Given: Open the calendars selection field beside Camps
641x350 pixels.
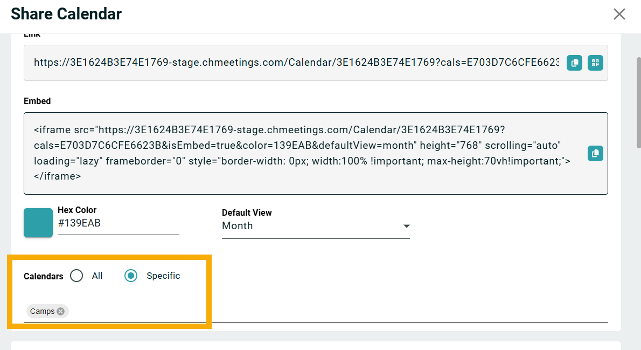Looking at the screenshot, I should pyautogui.click(x=338, y=312).
